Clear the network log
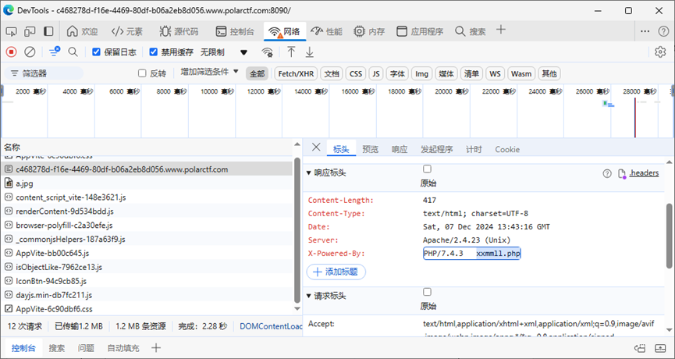The width and height of the screenshot is (675, 359). [x=30, y=52]
